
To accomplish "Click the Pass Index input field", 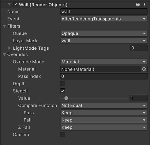I will (x=104, y=76).
